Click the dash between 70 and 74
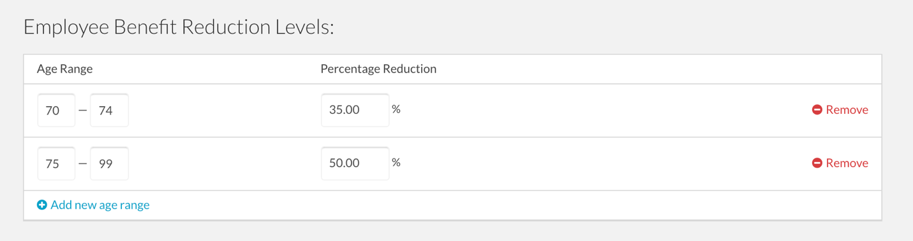The width and height of the screenshot is (913, 241). pos(82,111)
